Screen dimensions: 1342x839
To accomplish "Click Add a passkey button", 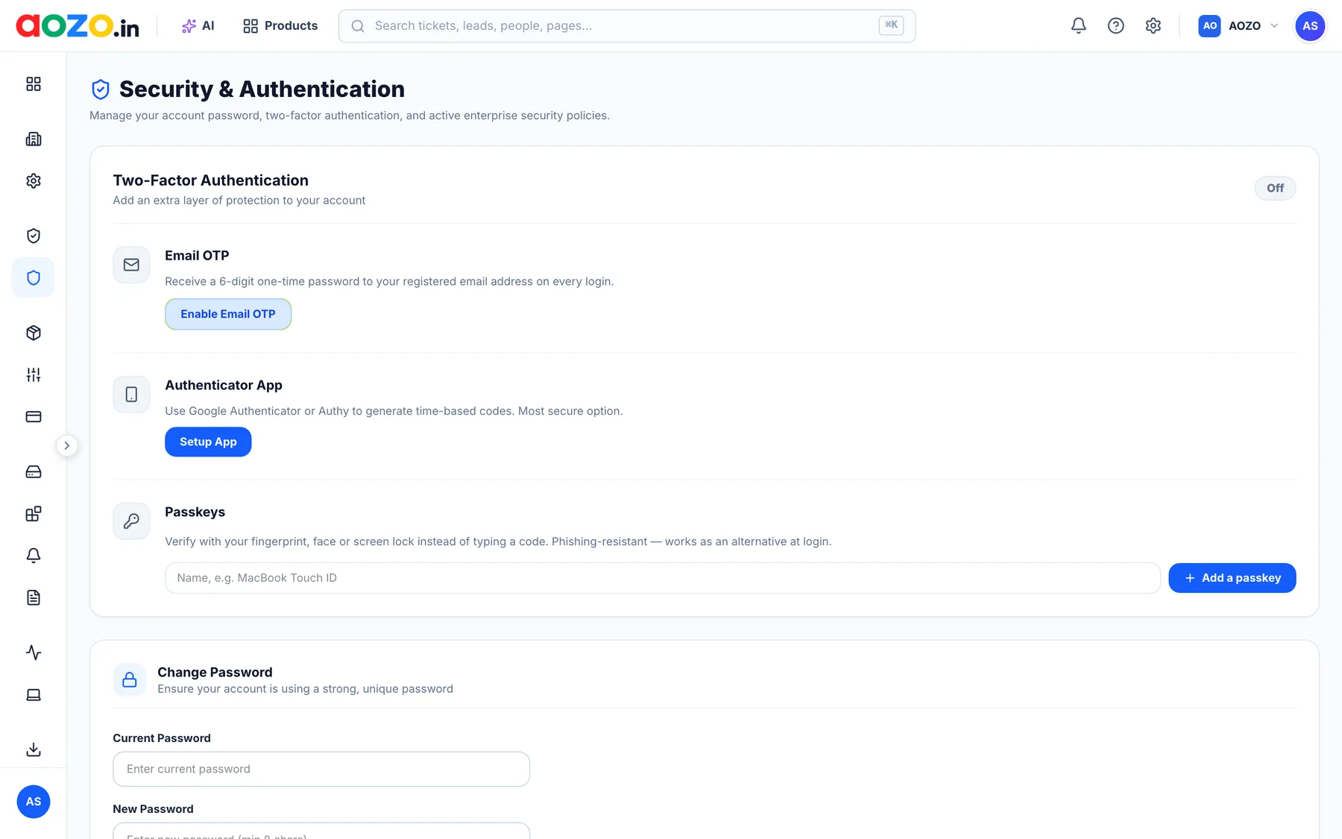I will (1232, 578).
